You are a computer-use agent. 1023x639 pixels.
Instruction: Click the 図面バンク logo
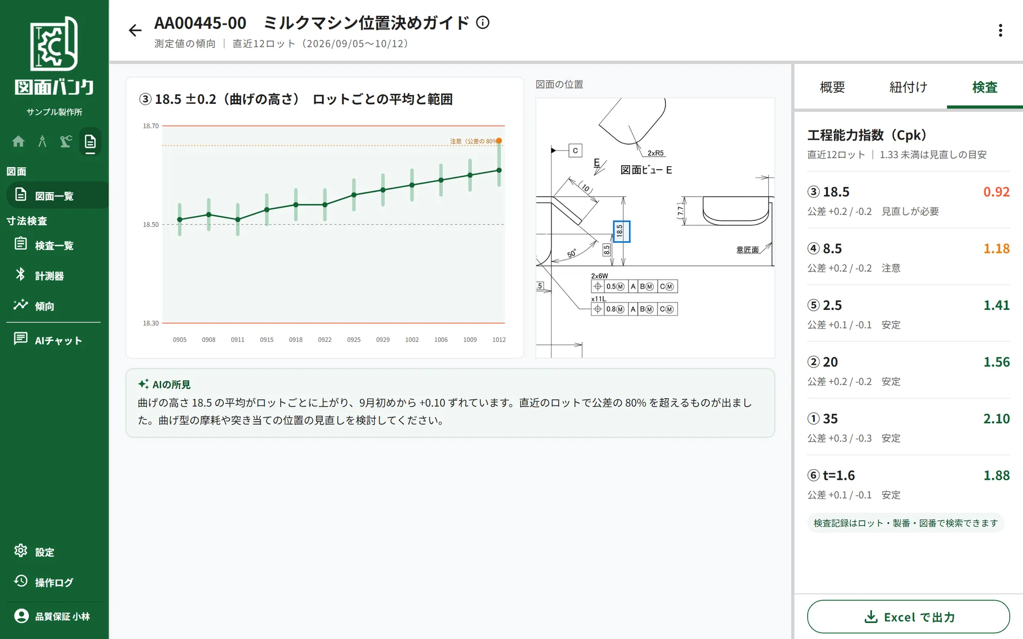click(x=54, y=55)
